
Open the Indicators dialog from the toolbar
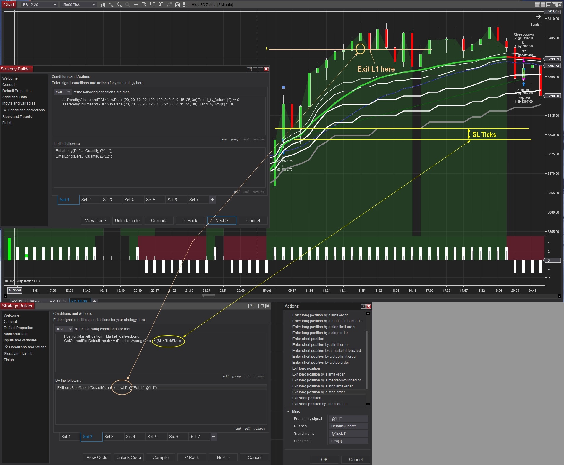click(161, 5)
